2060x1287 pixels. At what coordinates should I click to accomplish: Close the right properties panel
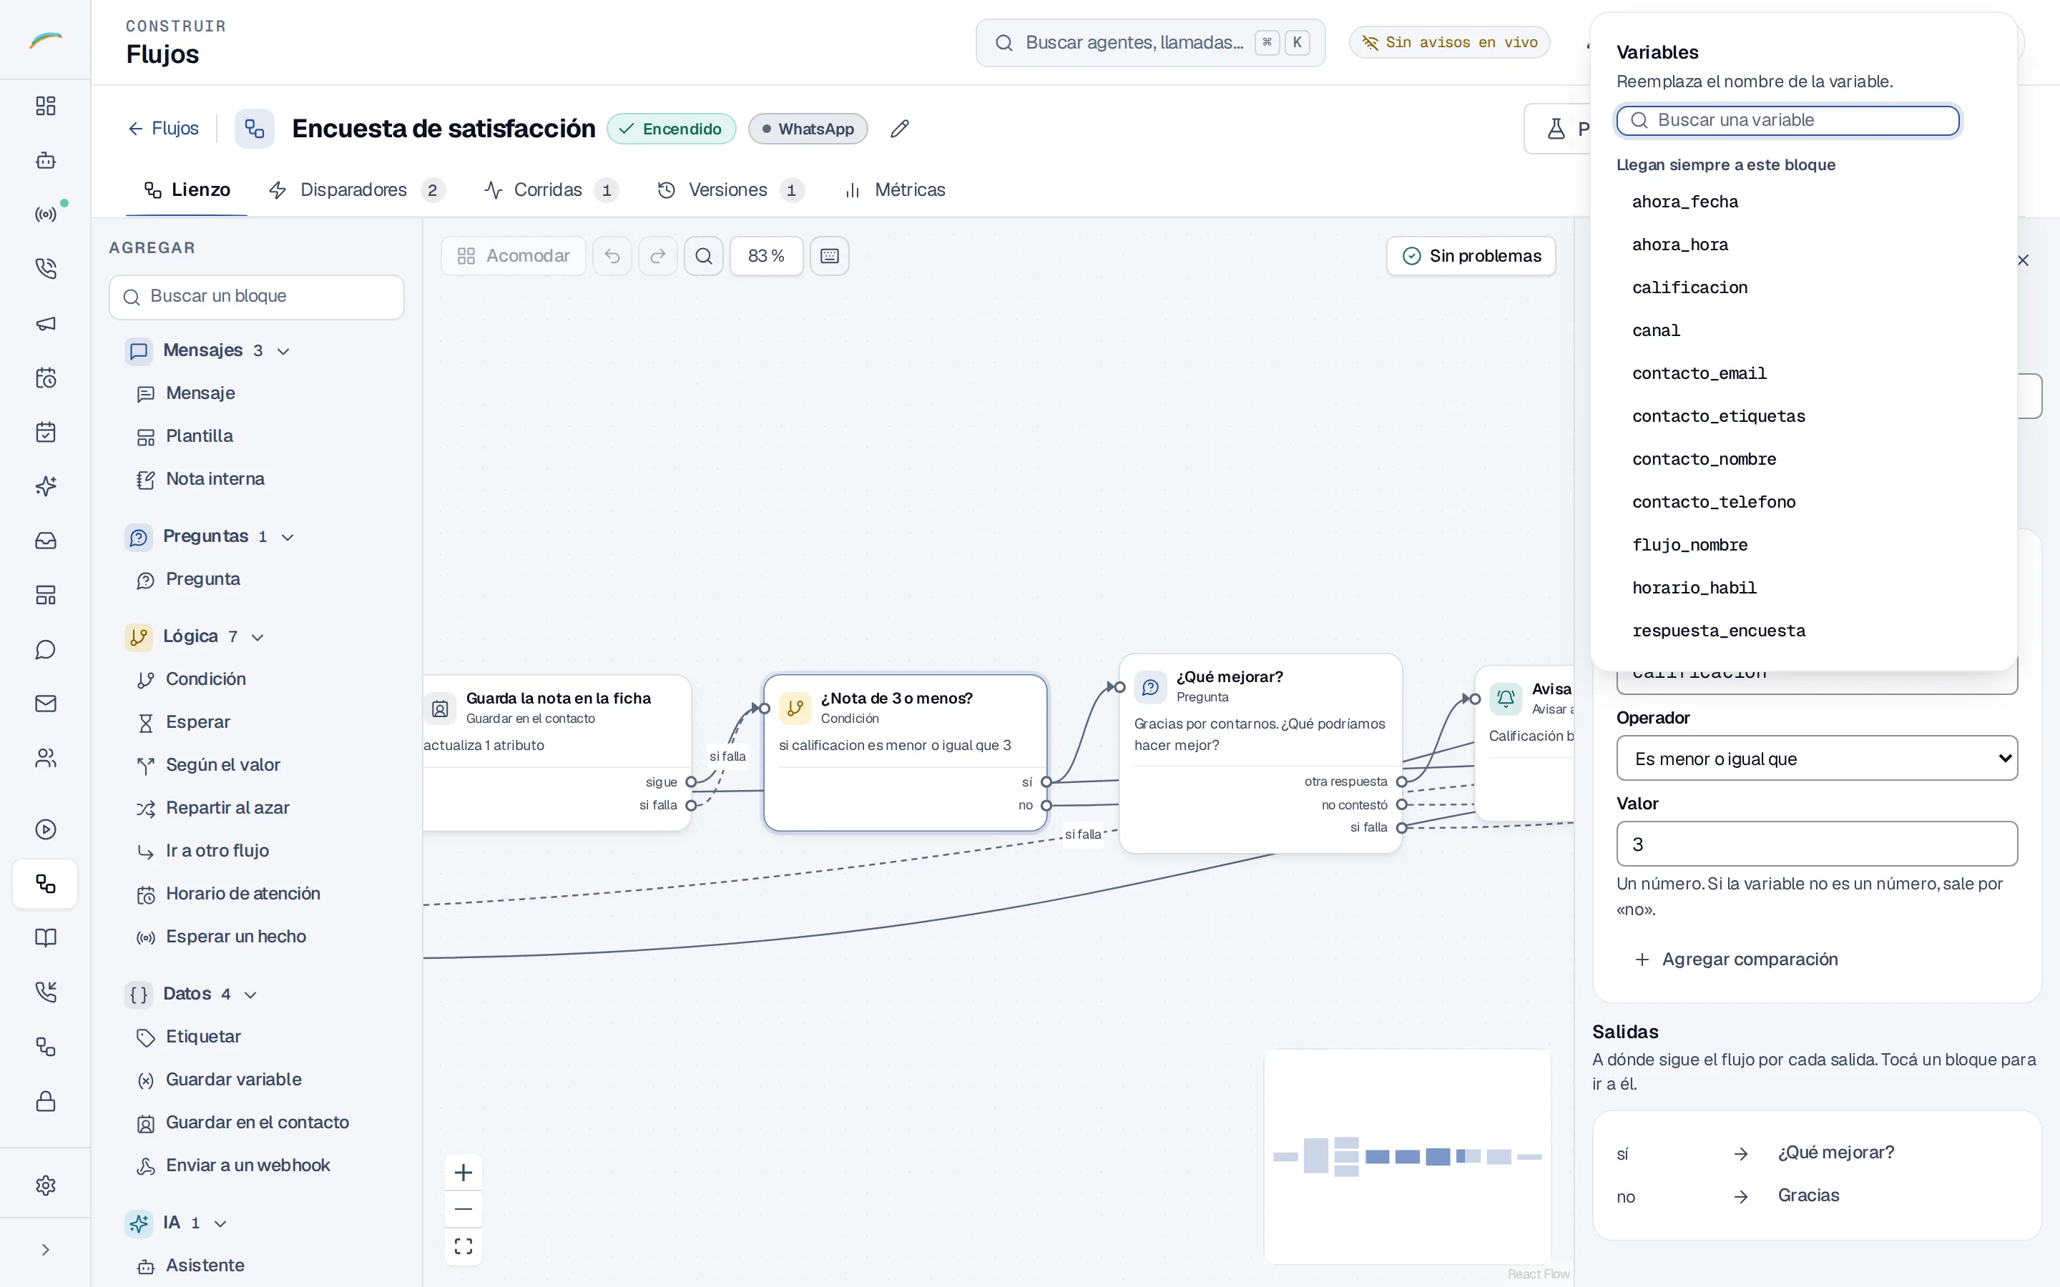pyautogui.click(x=2024, y=260)
